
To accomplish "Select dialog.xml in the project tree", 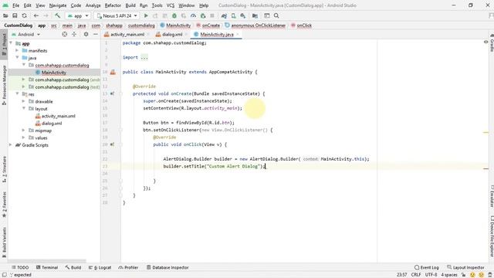I will tap(52, 124).
